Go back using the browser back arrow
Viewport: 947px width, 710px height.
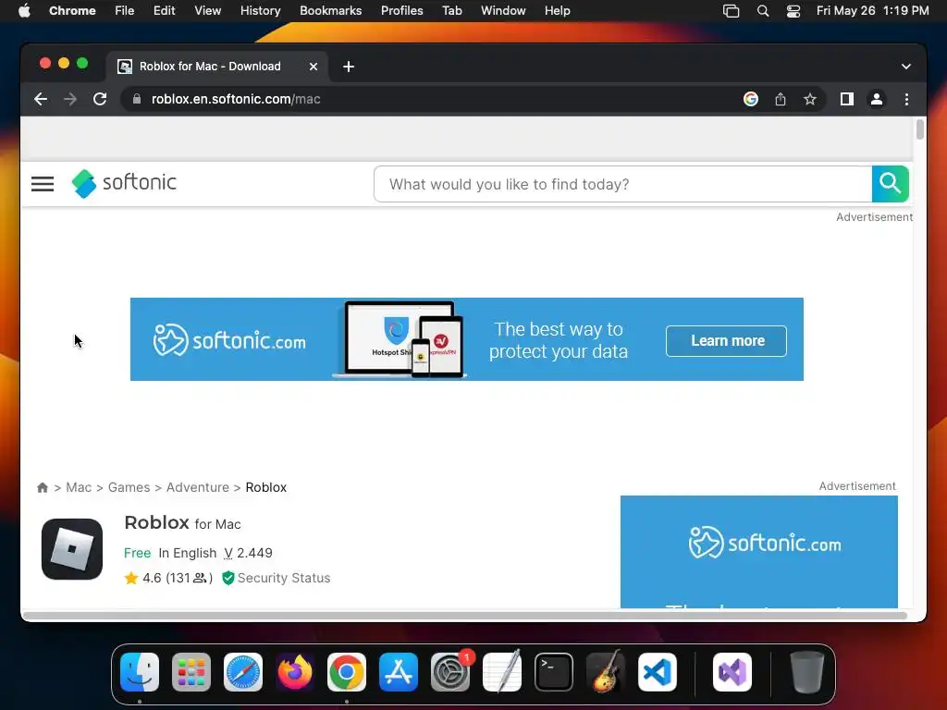click(41, 99)
